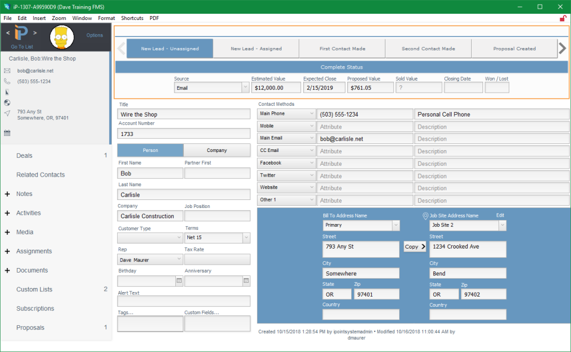This screenshot has width=571, height=352.
Task: Expand the Notes section with plus sign
Action: (7, 194)
